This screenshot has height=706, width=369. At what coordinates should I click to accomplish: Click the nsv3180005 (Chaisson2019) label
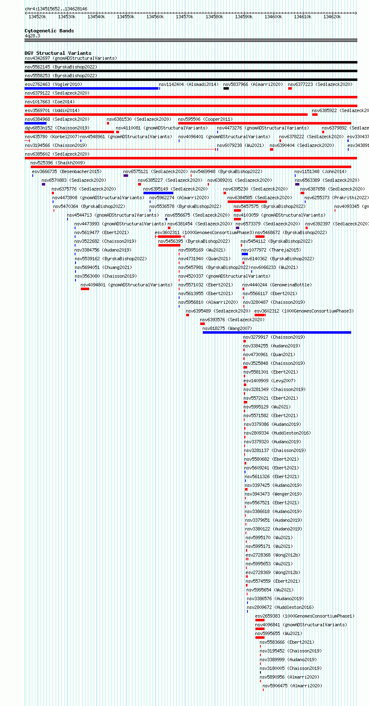(291, 668)
